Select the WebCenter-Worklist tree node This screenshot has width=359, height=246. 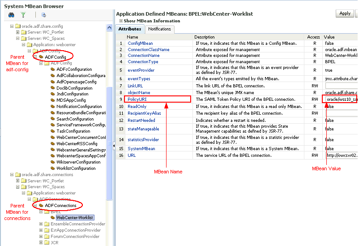(75, 217)
